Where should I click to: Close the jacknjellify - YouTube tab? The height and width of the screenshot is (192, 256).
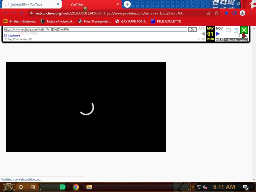[58, 4]
